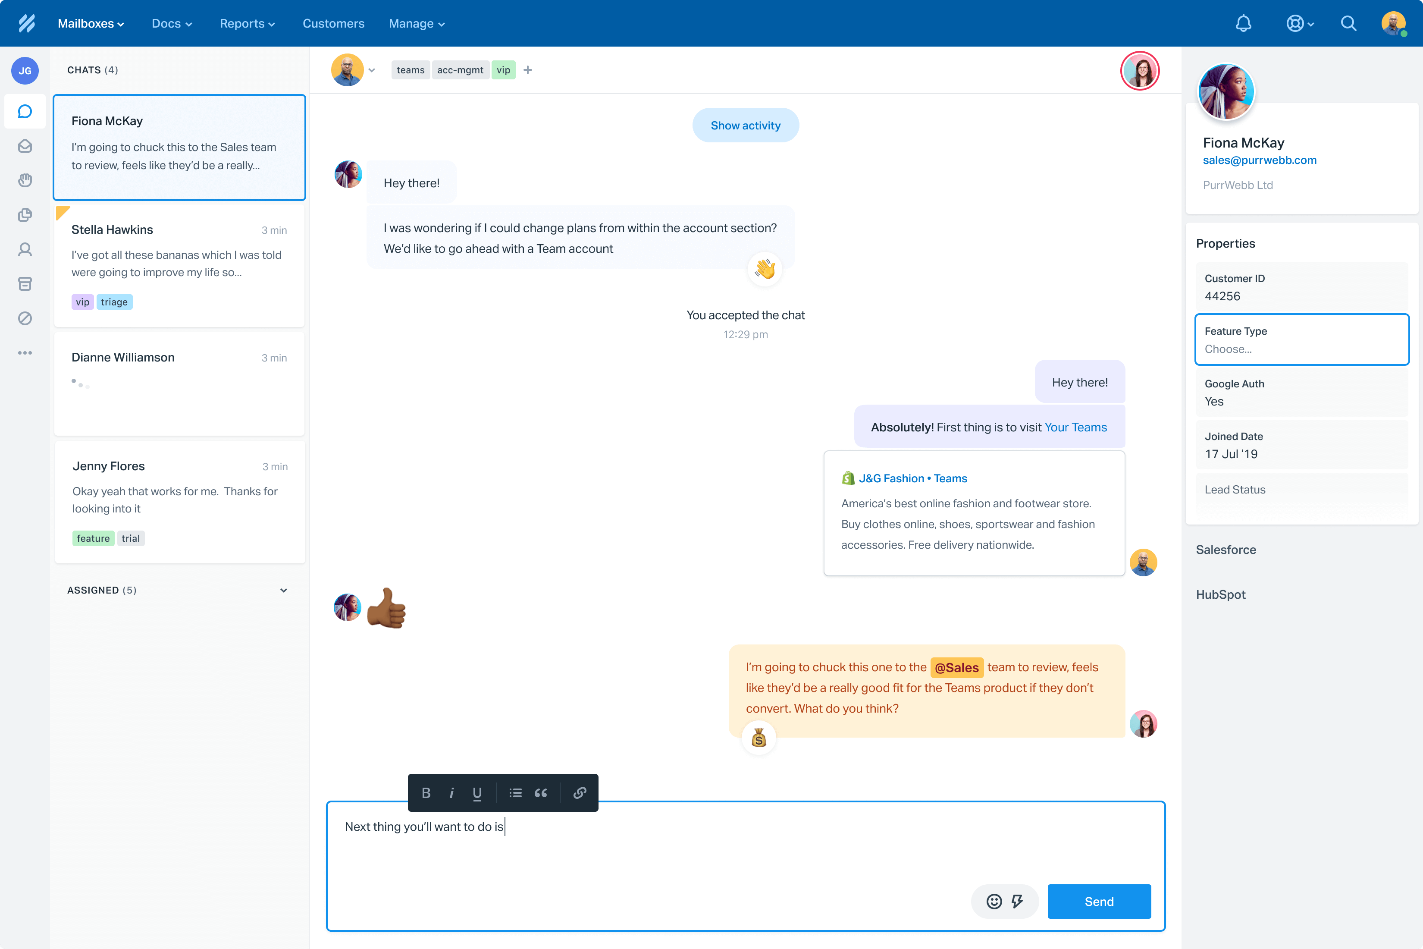Toggle italic formatting in the message toolbar
Screen dimensions: 1423x949
click(452, 793)
